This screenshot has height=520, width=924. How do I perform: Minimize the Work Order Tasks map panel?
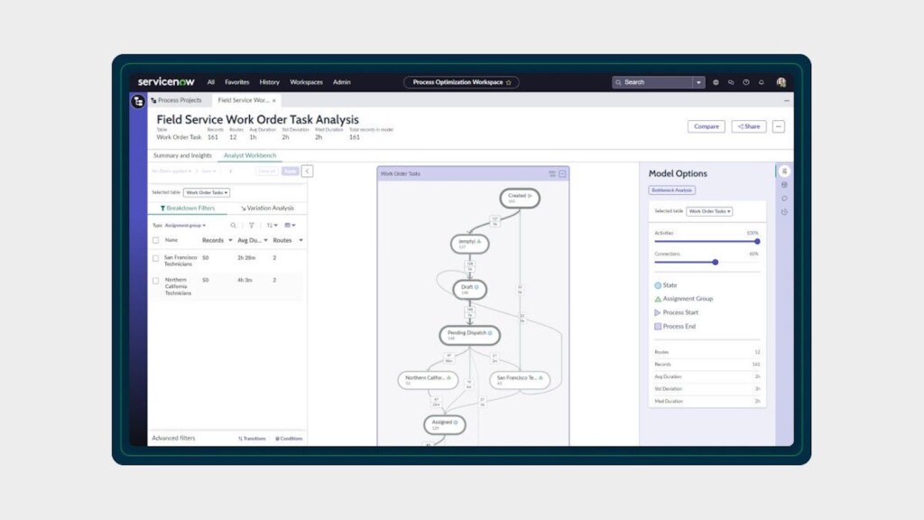pos(563,174)
